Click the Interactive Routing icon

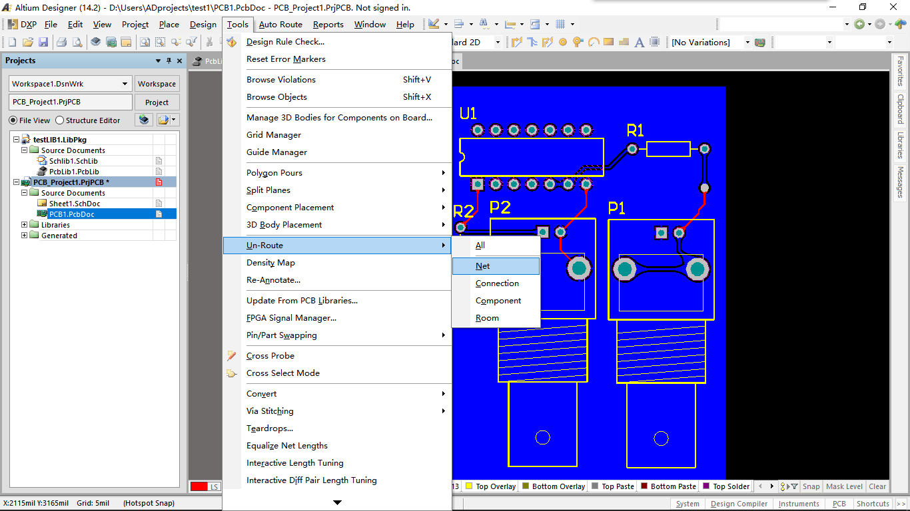pyautogui.click(x=517, y=42)
